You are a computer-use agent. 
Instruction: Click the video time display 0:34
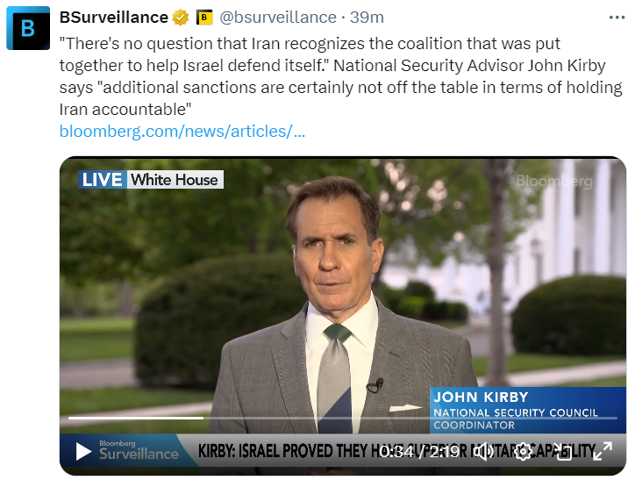[396, 451]
